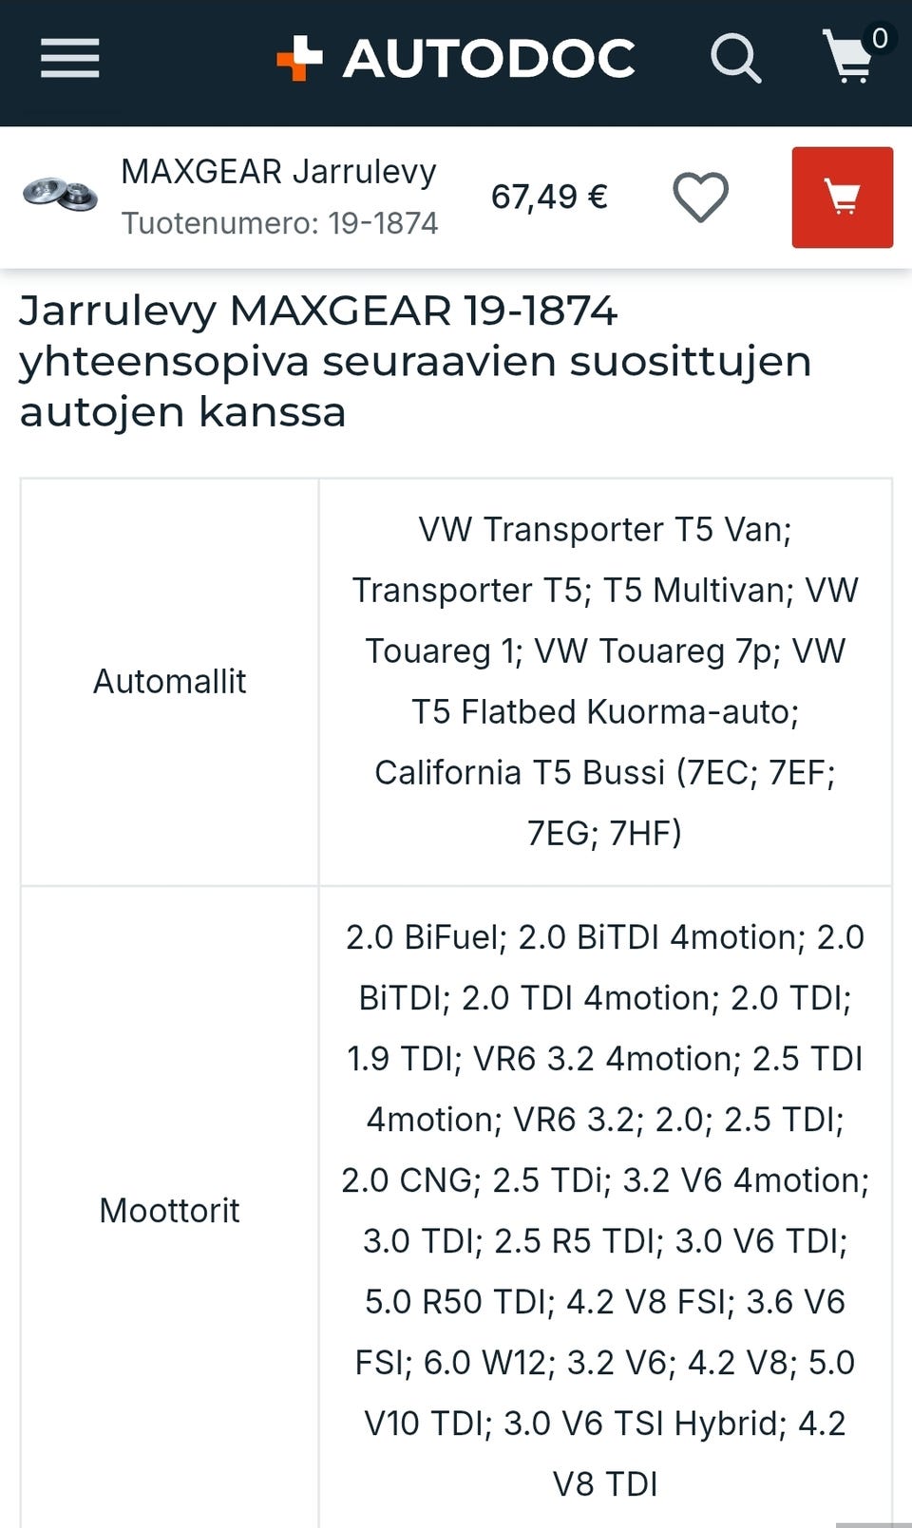This screenshot has height=1528, width=912.
Task: Click the cart item count badge
Action: click(880, 38)
